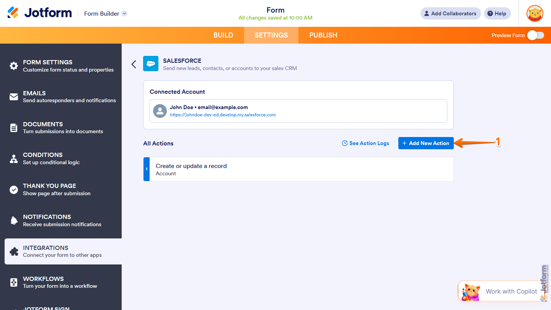This screenshot has width=551, height=310.
Task: Enable the Preview Form toggle
Action: coord(535,35)
